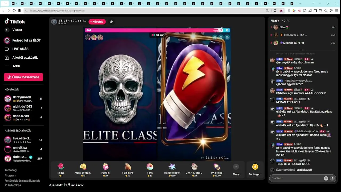The width and height of the screenshot is (341, 192).
Task: Open followed creator dana.0704
Action: [x=23, y=117]
